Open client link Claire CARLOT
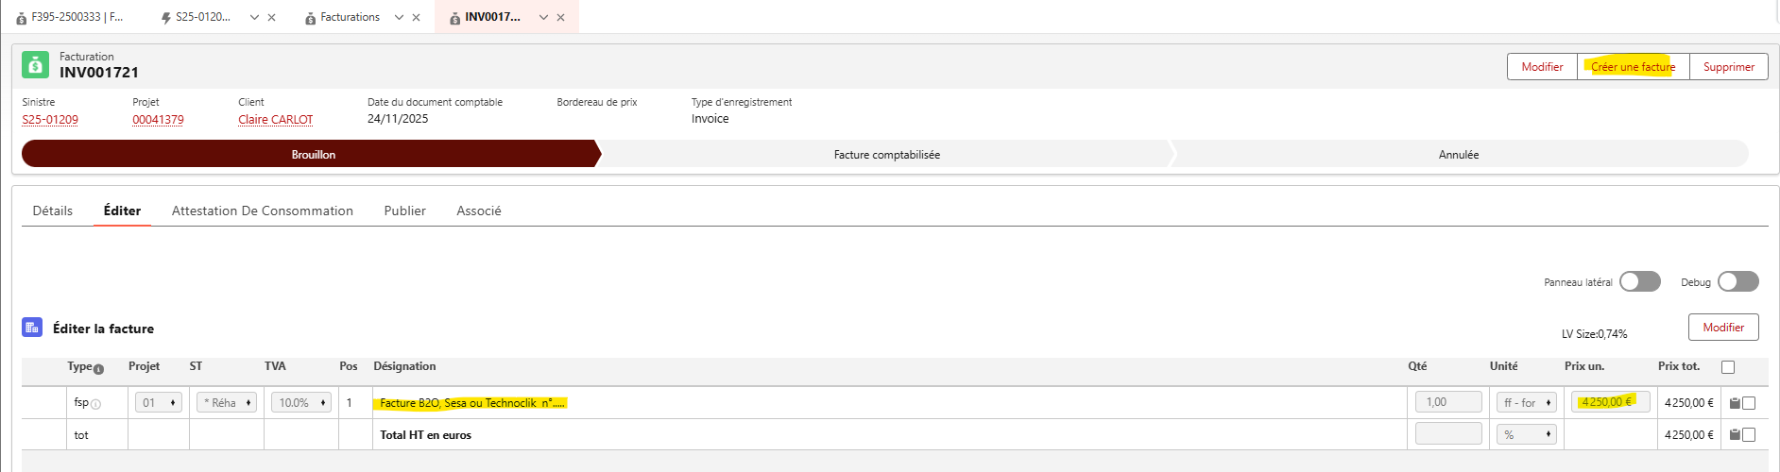1780x472 pixels. coord(276,120)
